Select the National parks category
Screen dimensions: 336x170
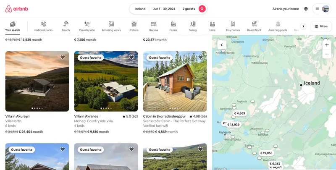[x=43, y=26]
